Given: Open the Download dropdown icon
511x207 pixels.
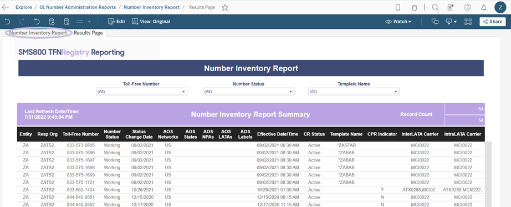Looking at the screenshot, I should [451, 22].
